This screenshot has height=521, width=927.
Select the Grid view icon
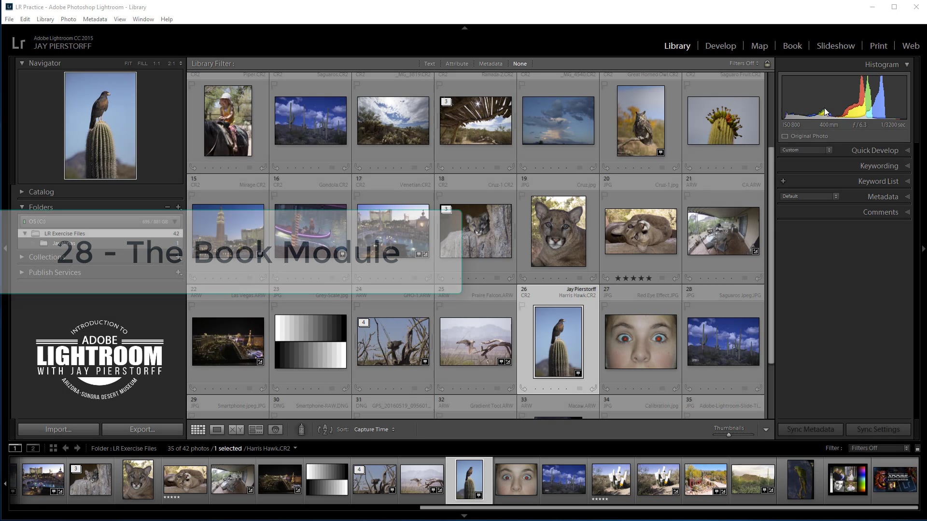pos(198,429)
